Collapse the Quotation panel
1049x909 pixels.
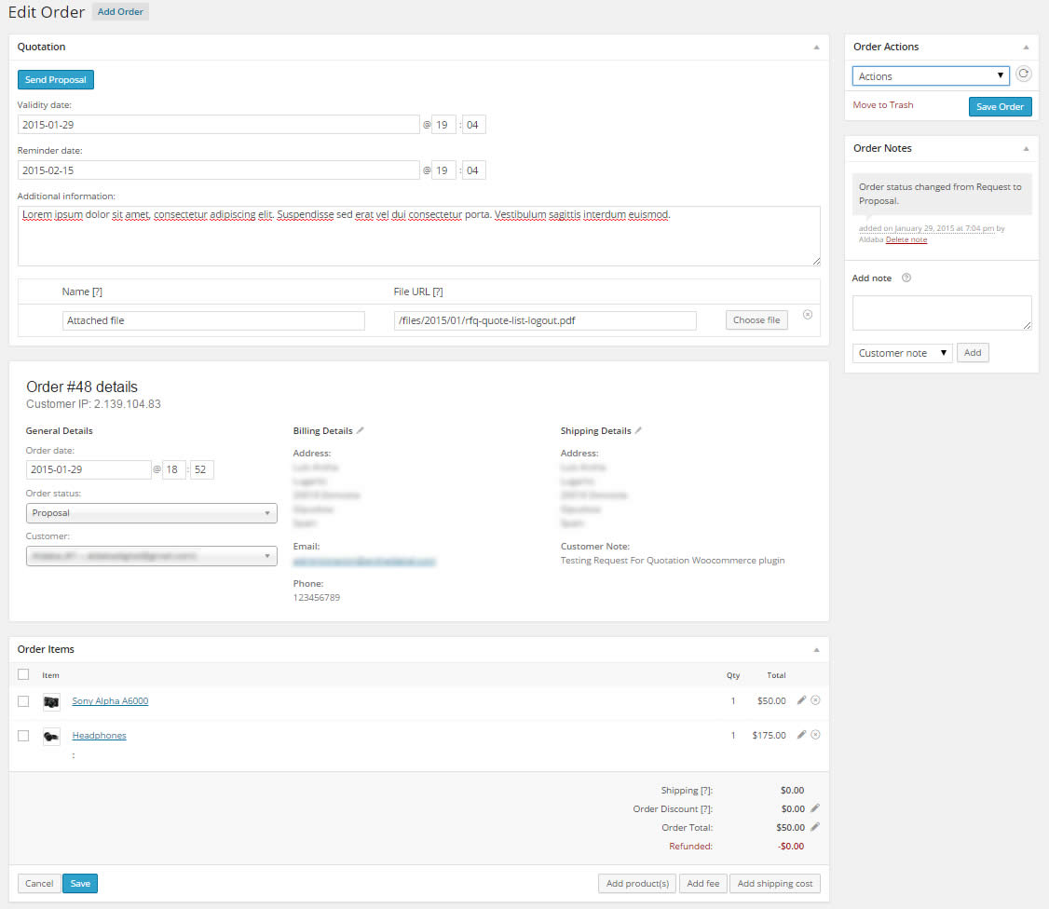[816, 47]
